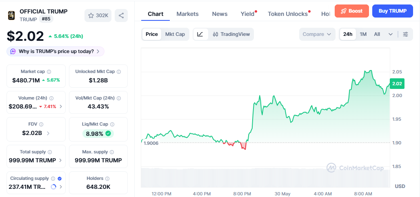Open the Token Unlocks tab

click(288, 14)
